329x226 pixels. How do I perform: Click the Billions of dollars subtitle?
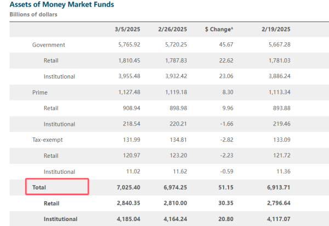tap(33, 15)
